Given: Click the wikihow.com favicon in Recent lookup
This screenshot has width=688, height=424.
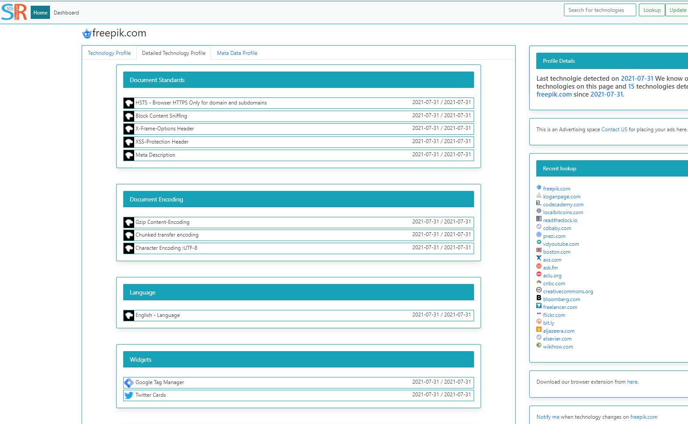Looking at the screenshot, I should pyautogui.click(x=539, y=345).
